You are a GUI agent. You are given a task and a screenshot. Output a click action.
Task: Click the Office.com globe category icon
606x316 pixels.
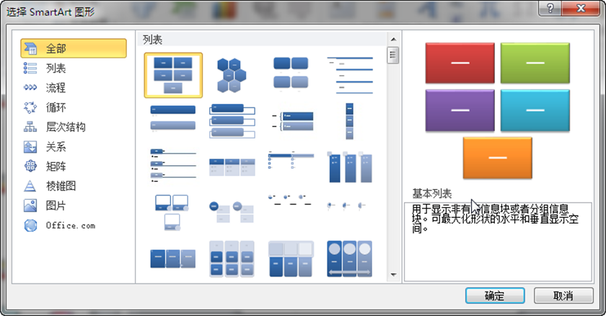coord(30,225)
